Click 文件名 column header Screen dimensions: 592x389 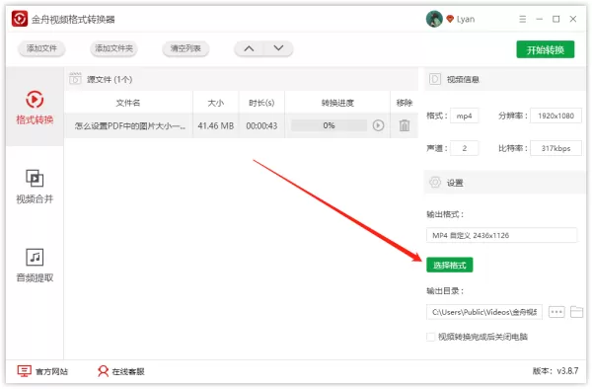128,103
